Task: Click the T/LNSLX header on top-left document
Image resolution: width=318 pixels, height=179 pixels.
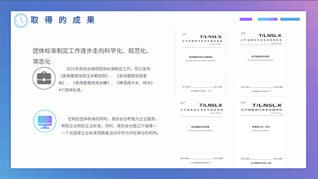Action: click(210, 37)
